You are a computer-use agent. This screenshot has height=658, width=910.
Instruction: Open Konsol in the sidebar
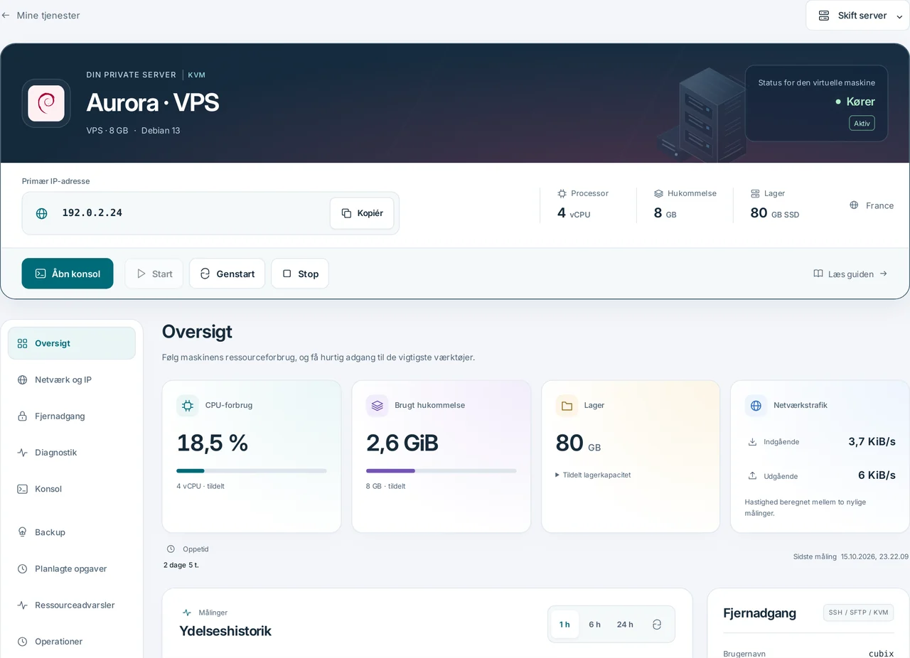[x=72, y=489]
